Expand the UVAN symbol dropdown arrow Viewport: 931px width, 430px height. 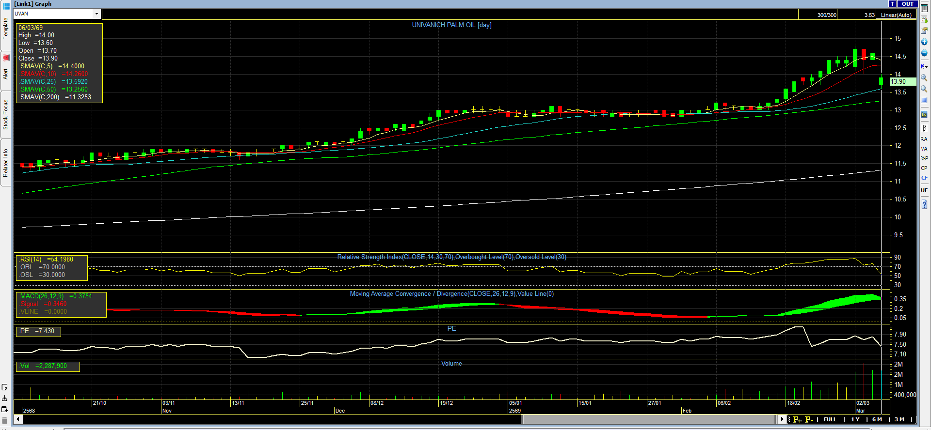97,14
